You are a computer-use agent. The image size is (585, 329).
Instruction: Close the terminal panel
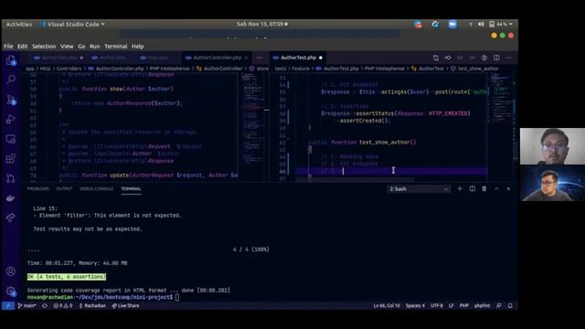[508, 189]
